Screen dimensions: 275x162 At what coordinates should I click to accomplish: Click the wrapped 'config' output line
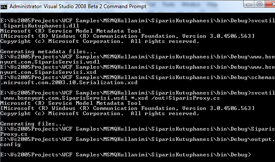(10, 145)
